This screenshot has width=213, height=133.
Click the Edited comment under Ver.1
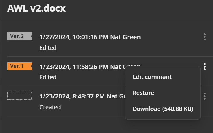(48, 77)
